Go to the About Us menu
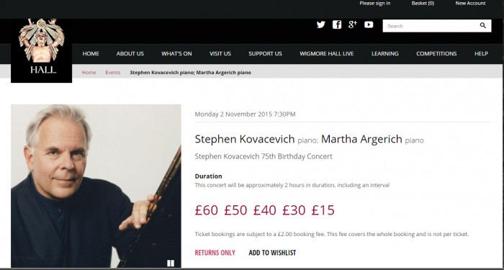This screenshot has width=504, height=270. 130,54
